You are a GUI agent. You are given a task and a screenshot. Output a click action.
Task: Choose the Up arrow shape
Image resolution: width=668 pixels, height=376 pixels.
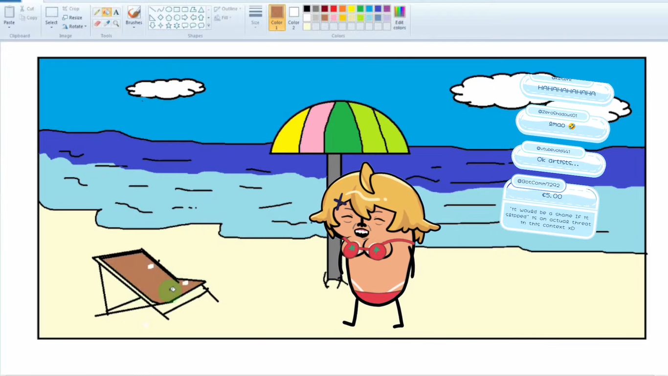click(x=201, y=18)
